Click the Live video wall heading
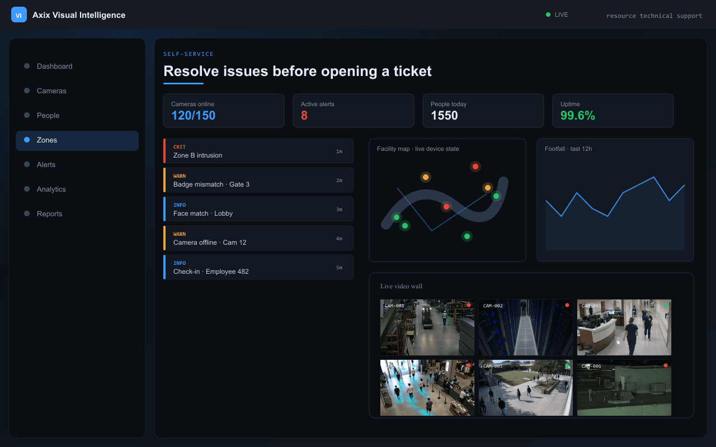The image size is (716, 447). click(x=402, y=286)
